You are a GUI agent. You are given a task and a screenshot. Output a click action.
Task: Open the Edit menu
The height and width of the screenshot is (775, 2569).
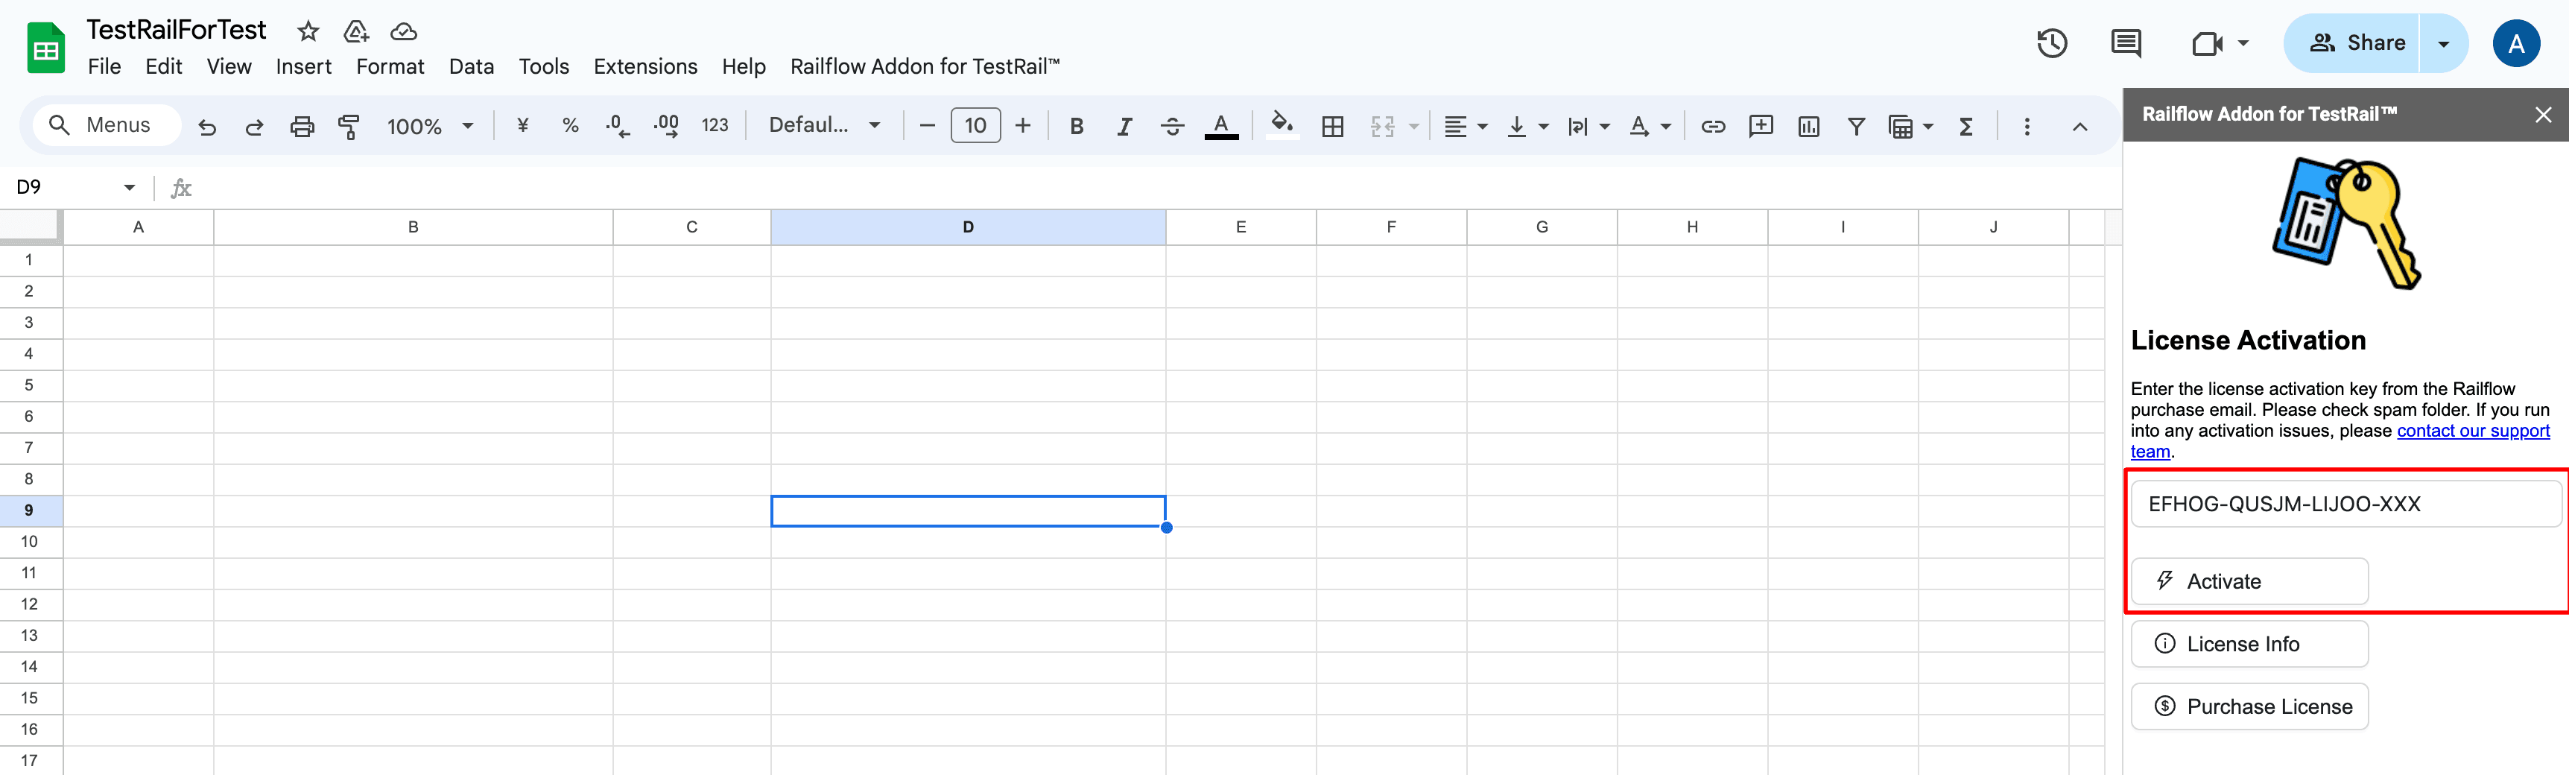(x=164, y=67)
